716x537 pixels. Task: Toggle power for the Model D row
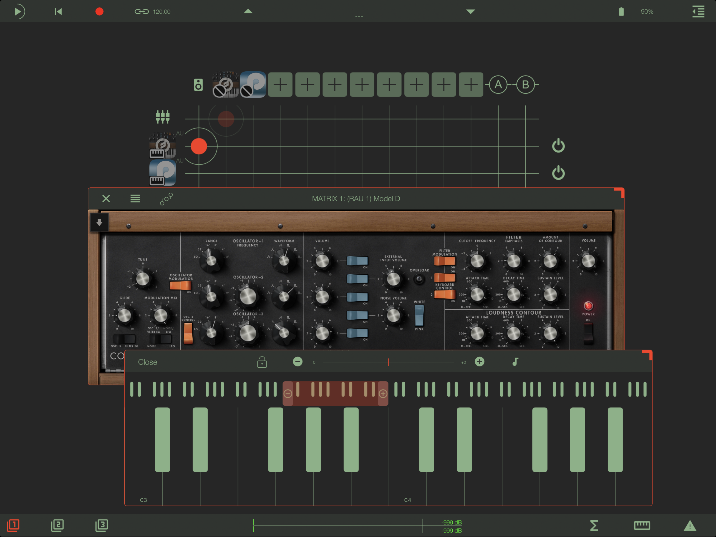pos(558,146)
